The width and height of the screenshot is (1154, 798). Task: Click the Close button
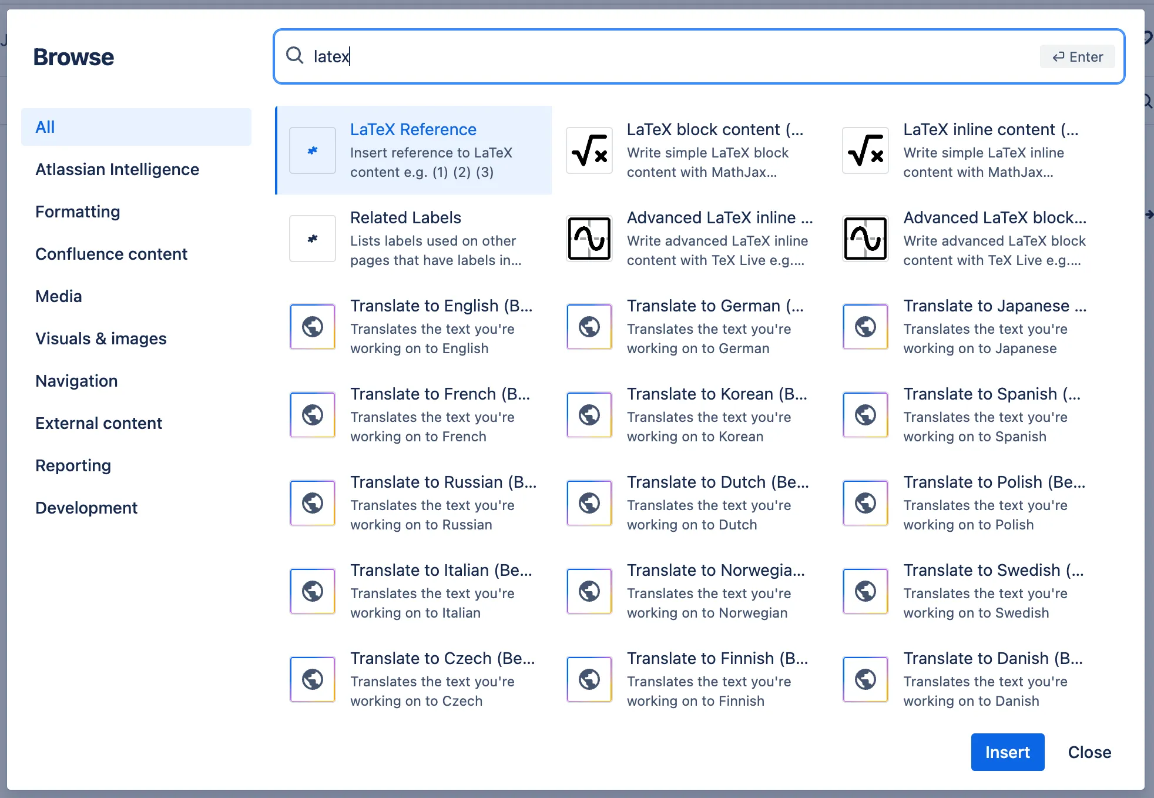(x=1089, y=752)
